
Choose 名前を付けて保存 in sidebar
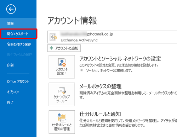tap(18, 44)
